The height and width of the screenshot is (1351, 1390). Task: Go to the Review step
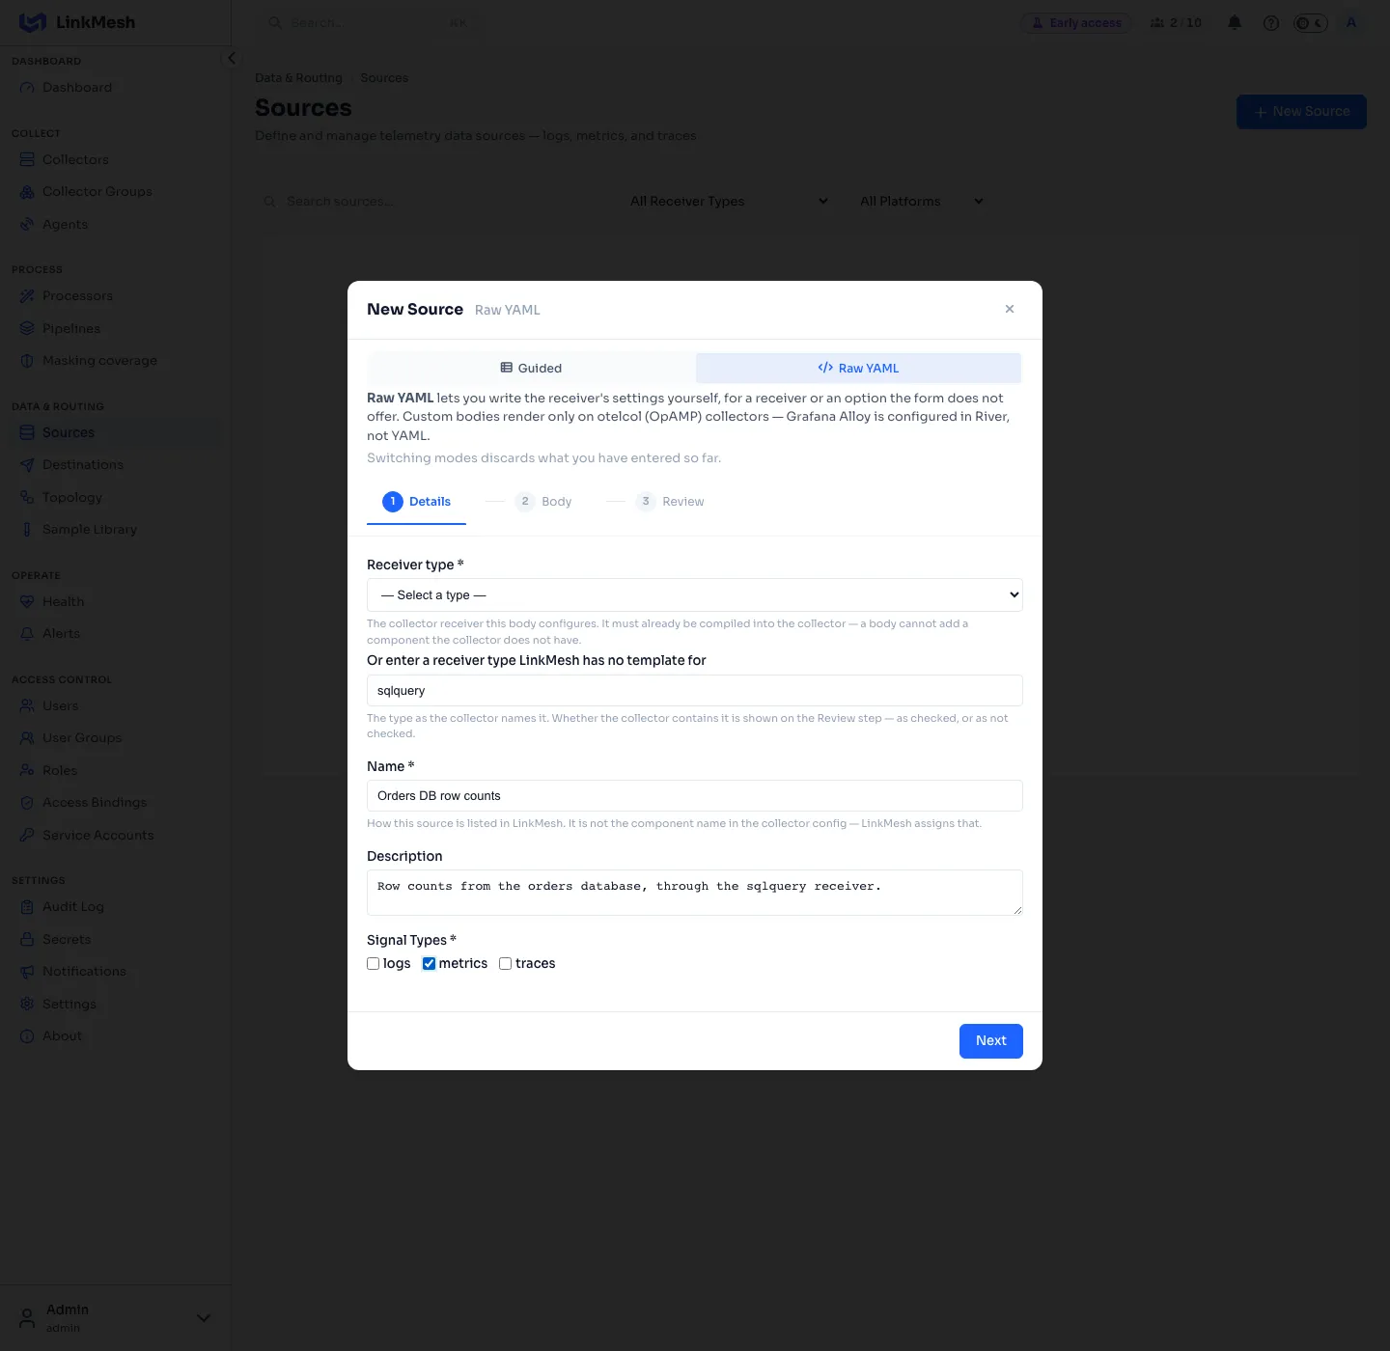[670, 501]
